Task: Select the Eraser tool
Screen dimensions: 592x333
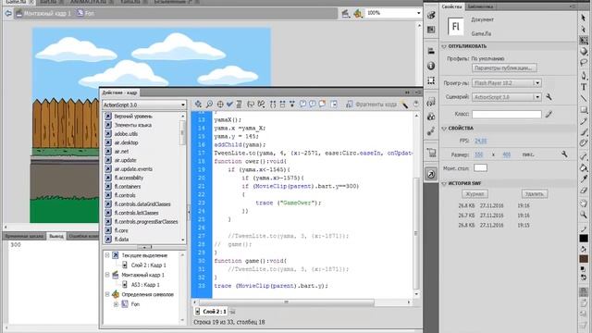Action: tap(584, 191)
